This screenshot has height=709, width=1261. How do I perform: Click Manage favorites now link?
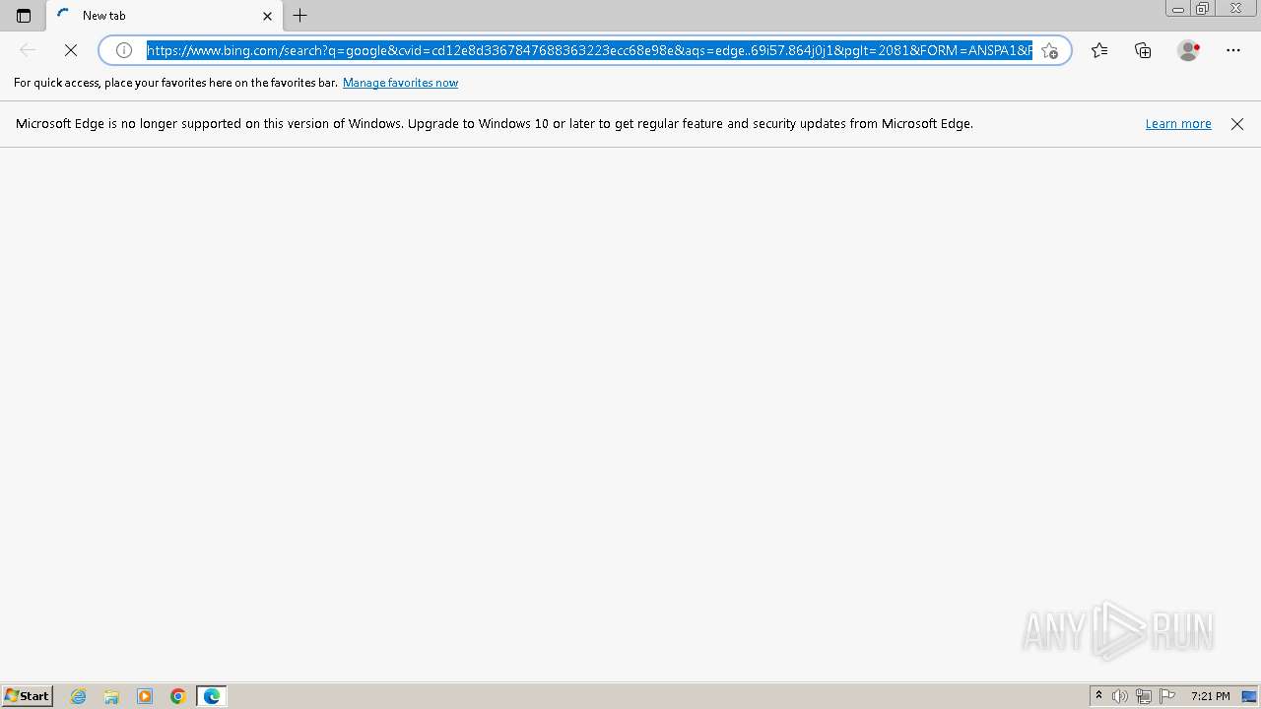tap(400, 83)
